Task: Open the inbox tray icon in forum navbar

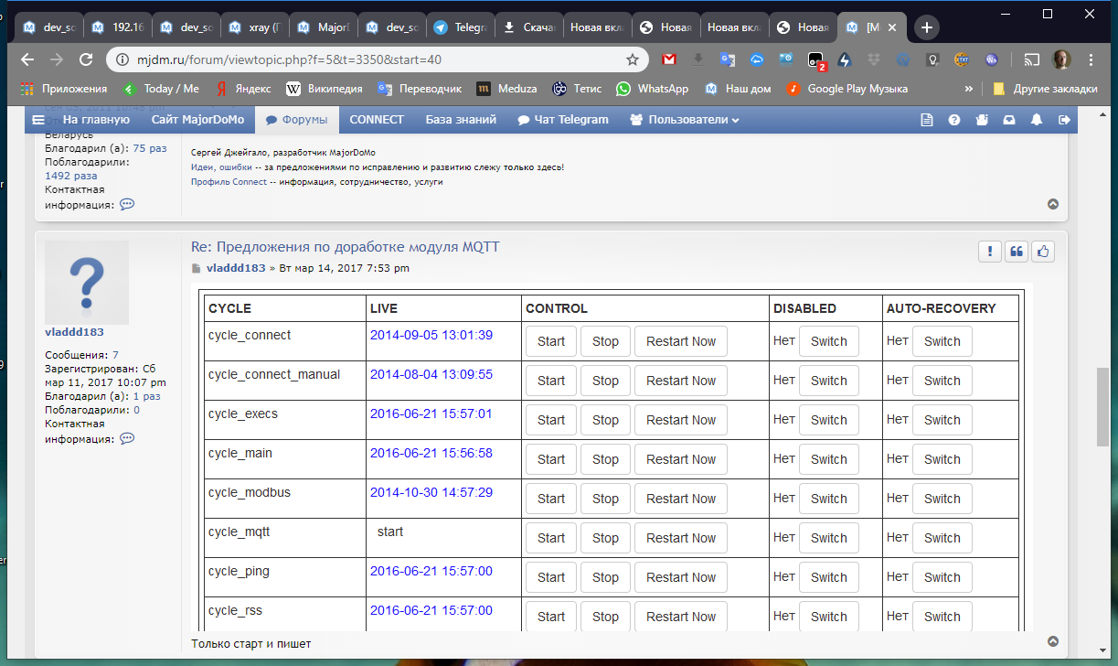Action: coord(1009,120)
